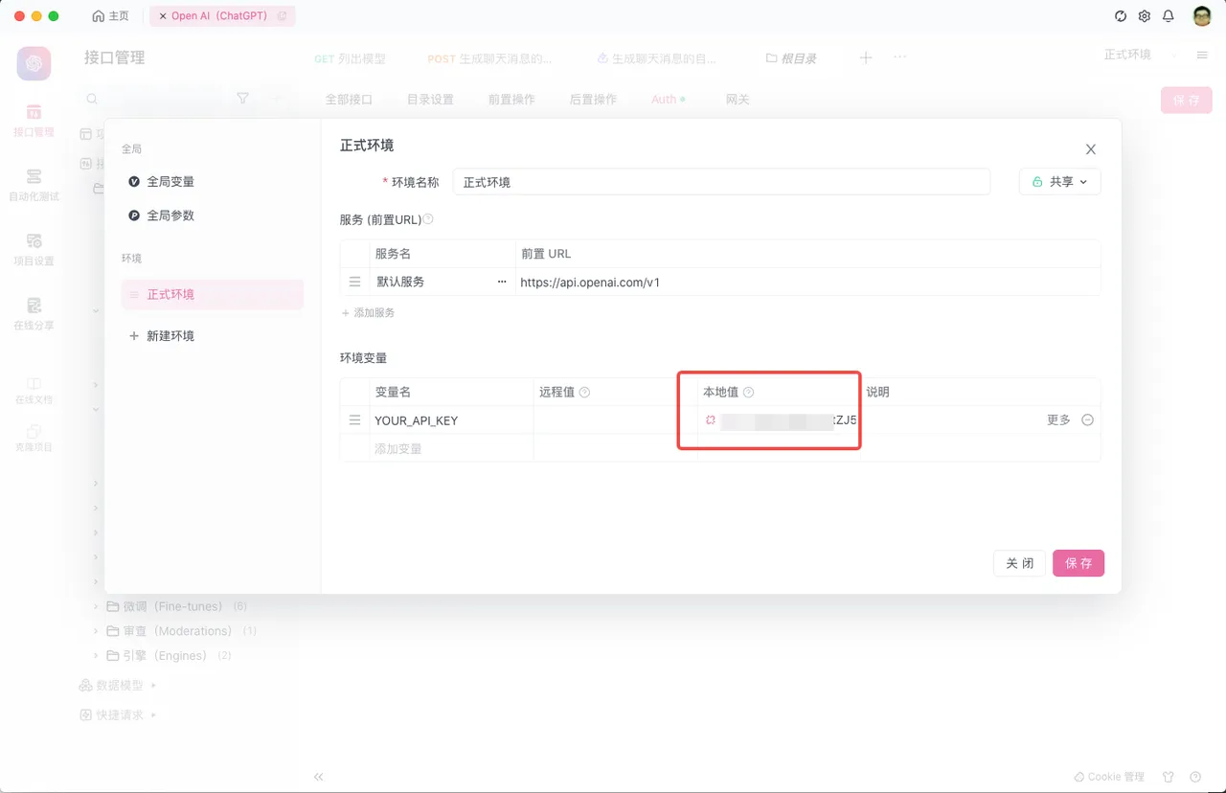Close the environment dialog with X icon
The height and width of the screenshot is (793, 1226).
tap(1090, 149)
